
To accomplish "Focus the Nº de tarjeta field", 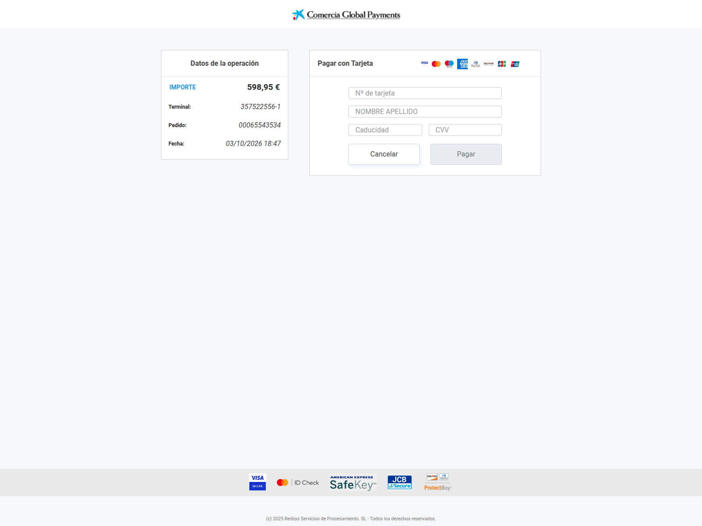I will click(x=425, y=93).
